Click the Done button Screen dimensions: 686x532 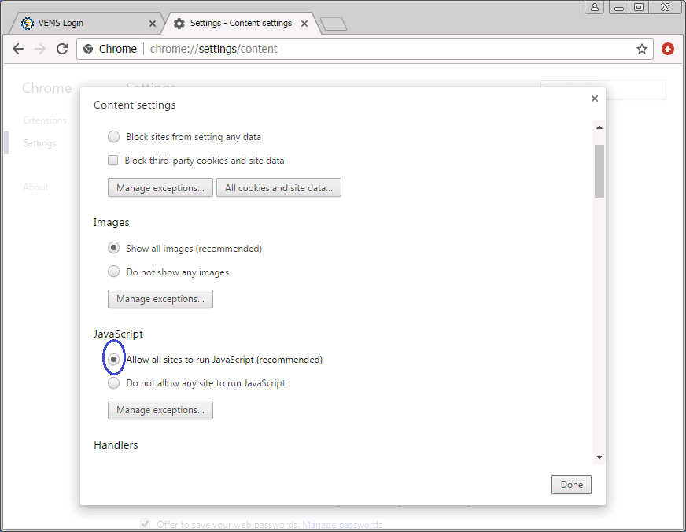(571, 485)
